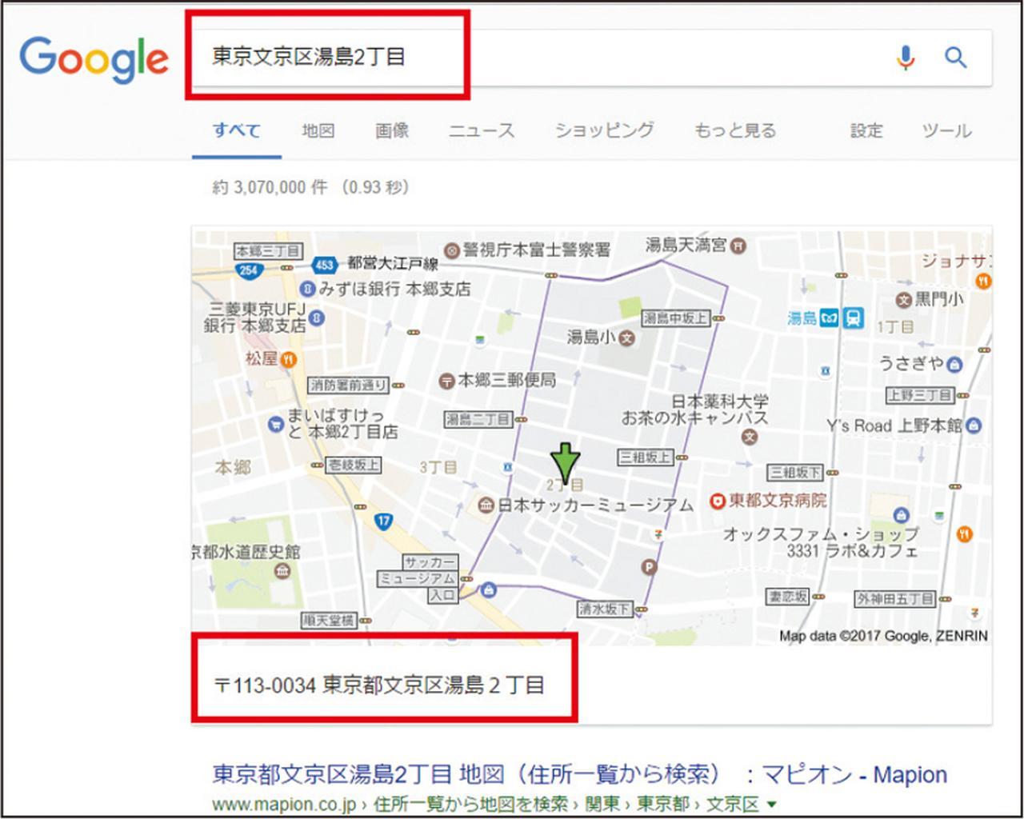Image resolution: width=1024 pixels, height=819 pixels.
Task: Open the ショッピング tab
Action: point(605,130)
